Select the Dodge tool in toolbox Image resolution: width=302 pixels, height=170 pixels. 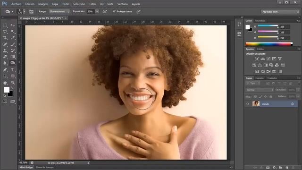(13, 63)
